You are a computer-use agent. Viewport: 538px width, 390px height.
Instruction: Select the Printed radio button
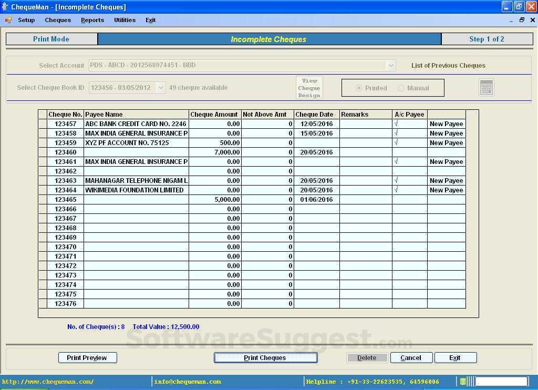[358, 88]
